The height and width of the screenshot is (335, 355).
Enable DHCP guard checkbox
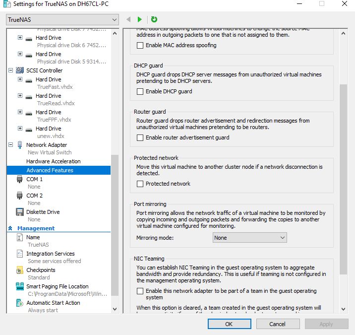pos(140,92)
